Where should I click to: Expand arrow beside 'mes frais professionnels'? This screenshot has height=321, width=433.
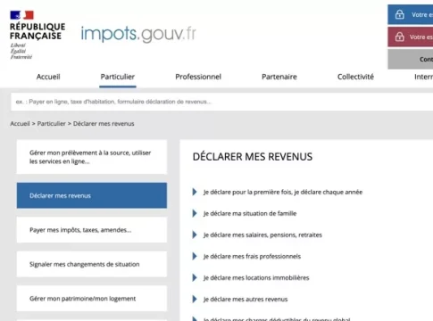(x=195, y=256)
